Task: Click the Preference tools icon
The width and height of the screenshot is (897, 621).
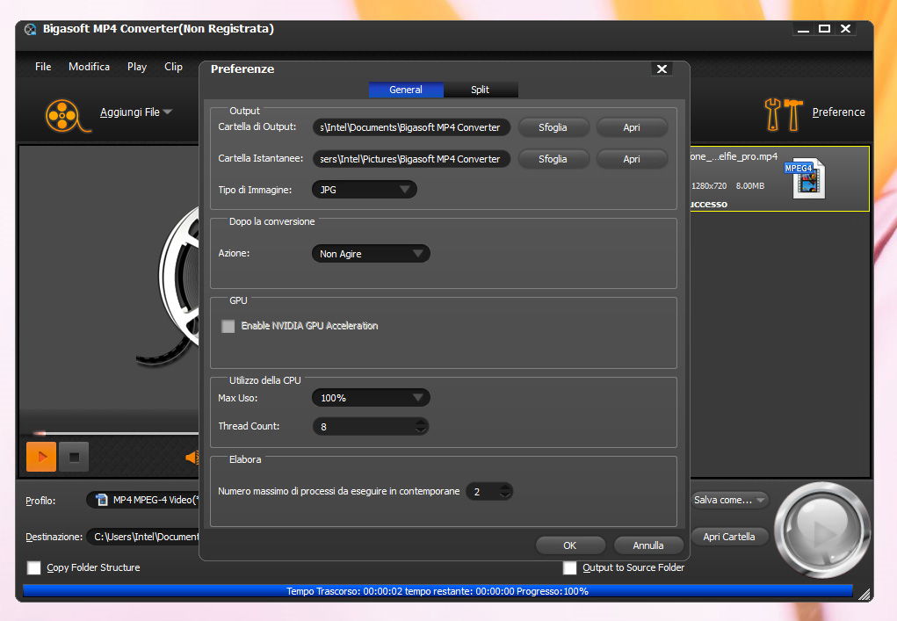Action: [x=784, y=113]
